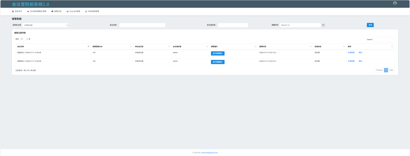This screenshot has height=156, width=410.
Task: Click 删除 link in the first row
Action: 360,52
